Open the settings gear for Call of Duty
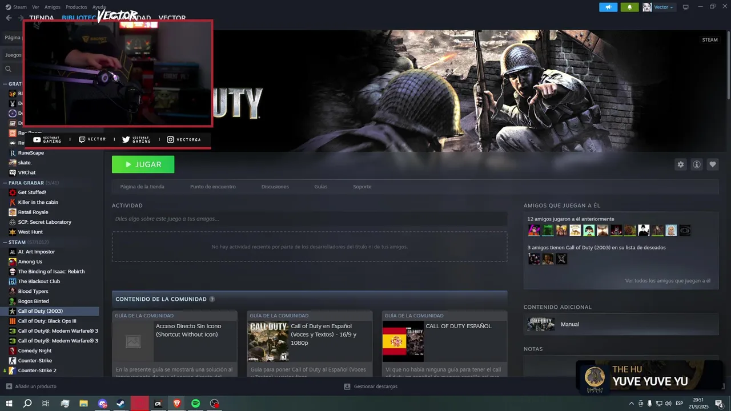This screenshot has width=731, height=411. 680,164
